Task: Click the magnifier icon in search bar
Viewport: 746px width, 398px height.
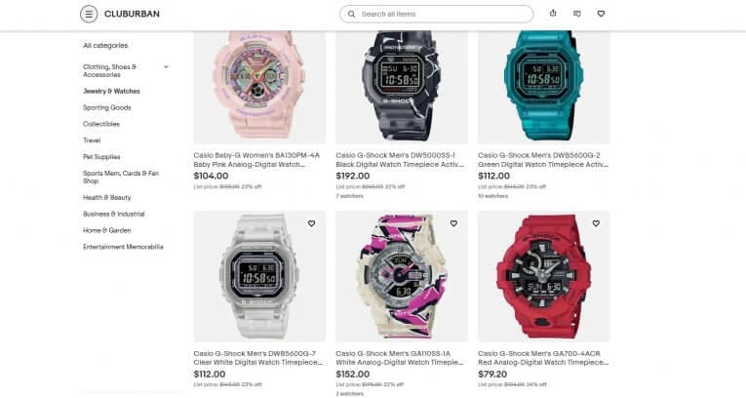Action: tap(352, 15)
